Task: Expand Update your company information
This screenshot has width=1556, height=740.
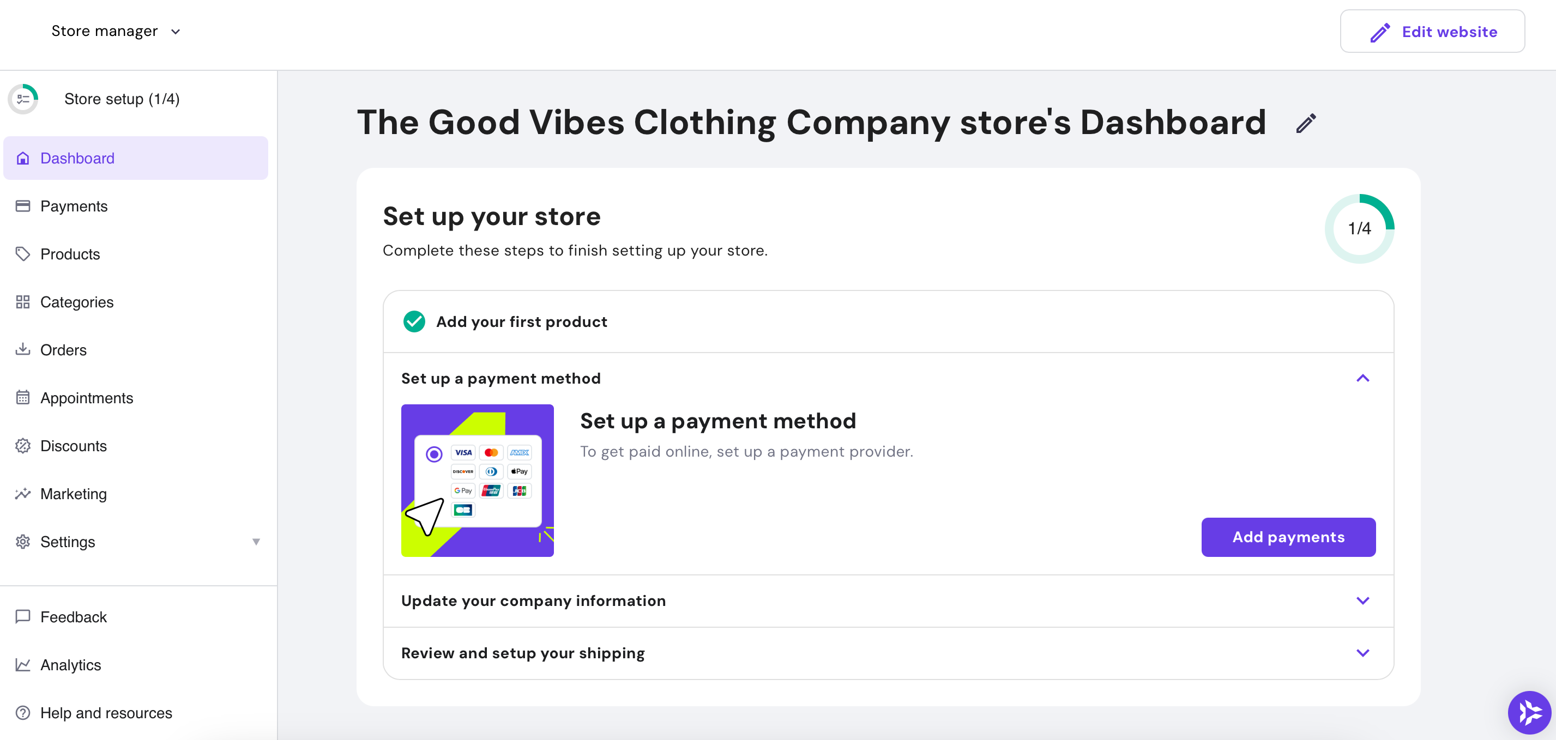Action: click(1362, 601)
